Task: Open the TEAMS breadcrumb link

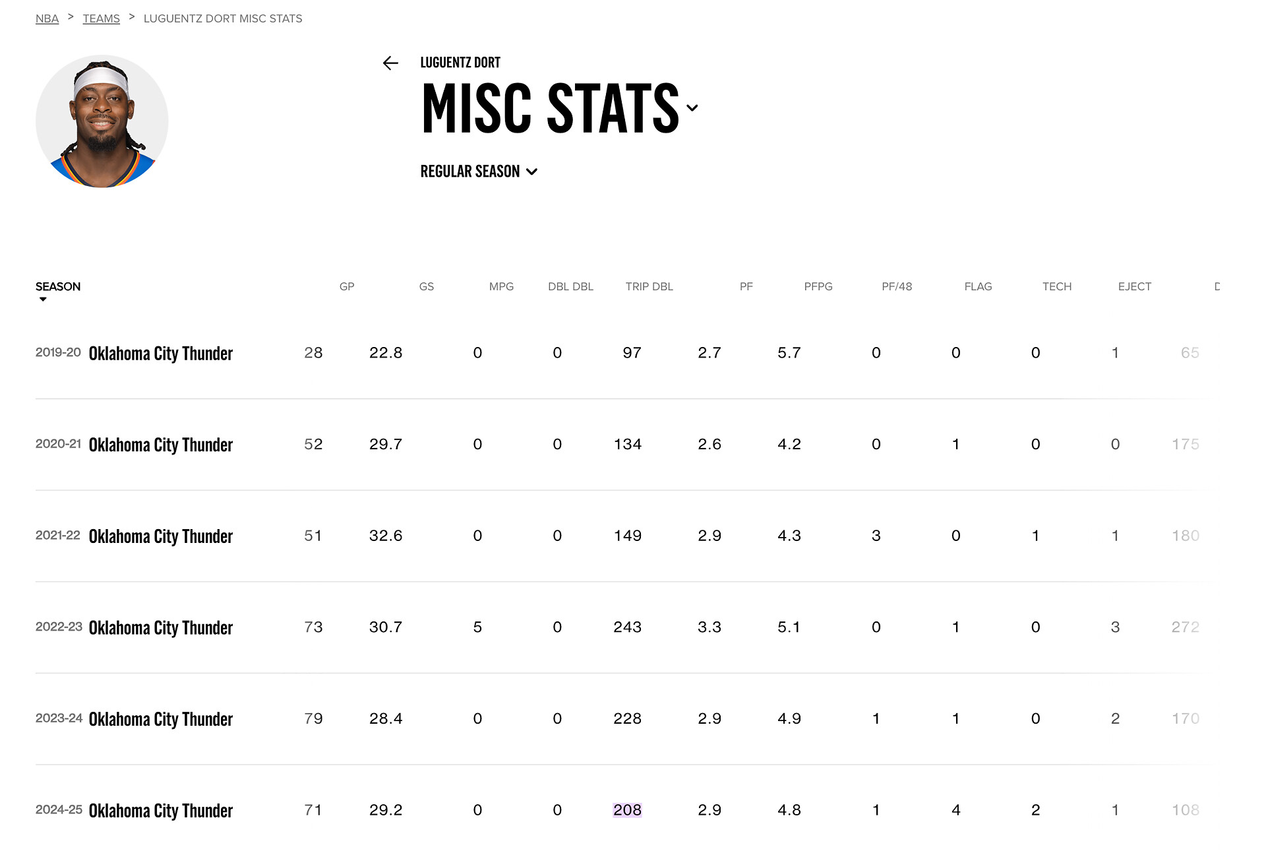Action: 101,18
